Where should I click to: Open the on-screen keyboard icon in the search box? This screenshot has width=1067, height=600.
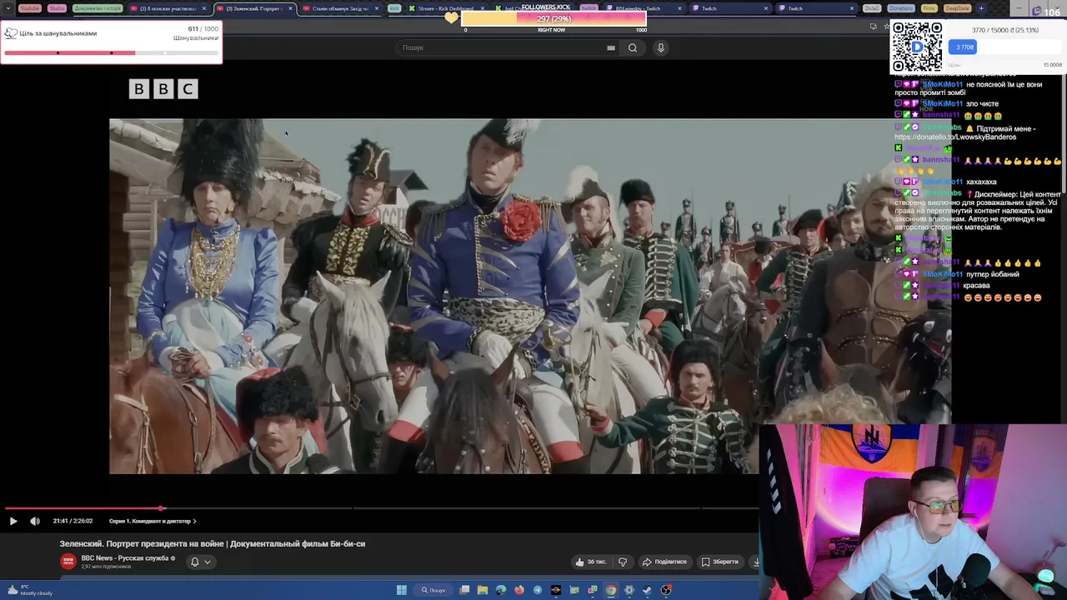[611, 47]
